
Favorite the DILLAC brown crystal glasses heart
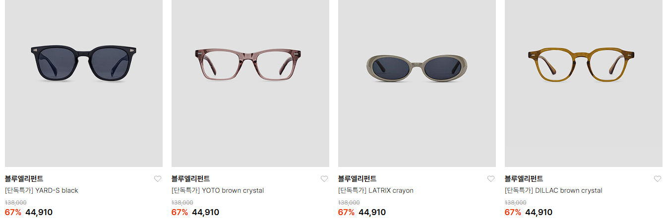[658, 179]
